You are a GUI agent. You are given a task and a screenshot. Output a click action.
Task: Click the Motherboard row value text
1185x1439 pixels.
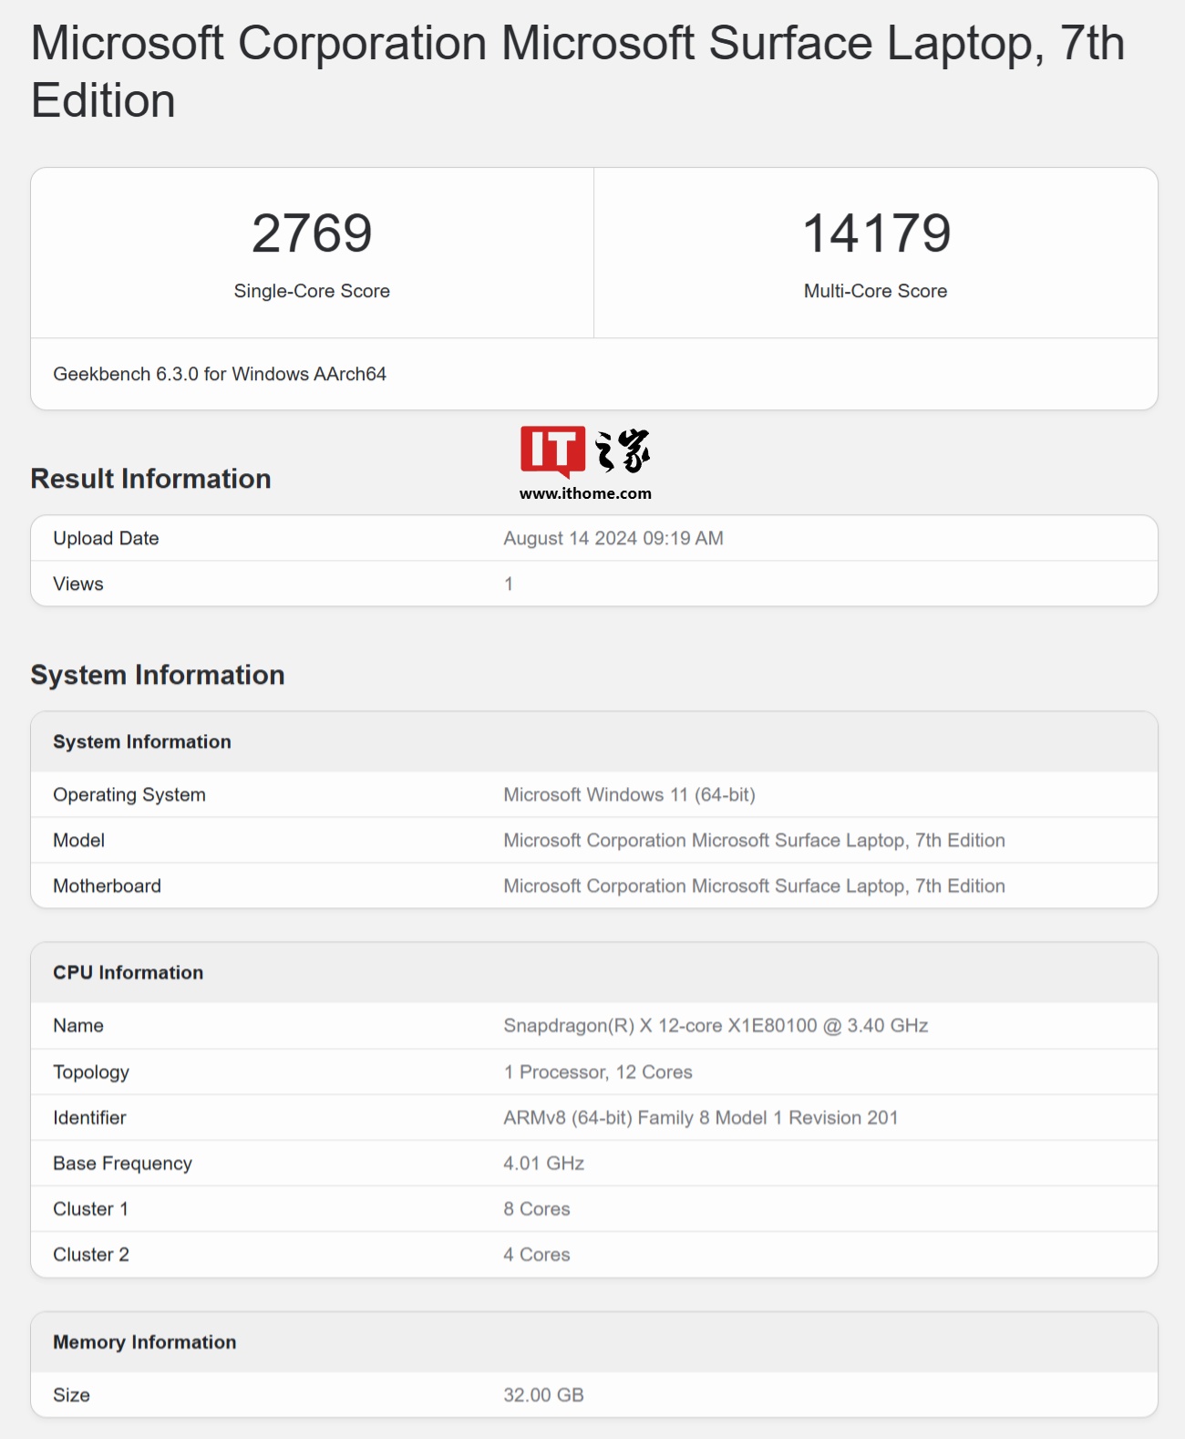coord(754,885)
